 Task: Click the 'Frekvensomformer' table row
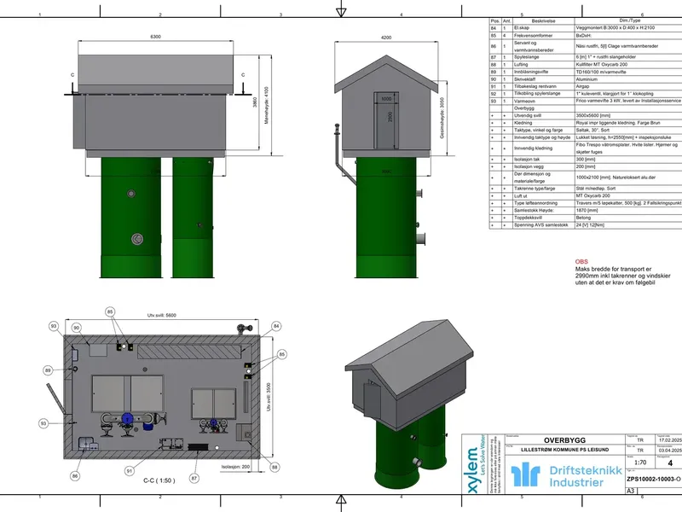pos(586,35)
